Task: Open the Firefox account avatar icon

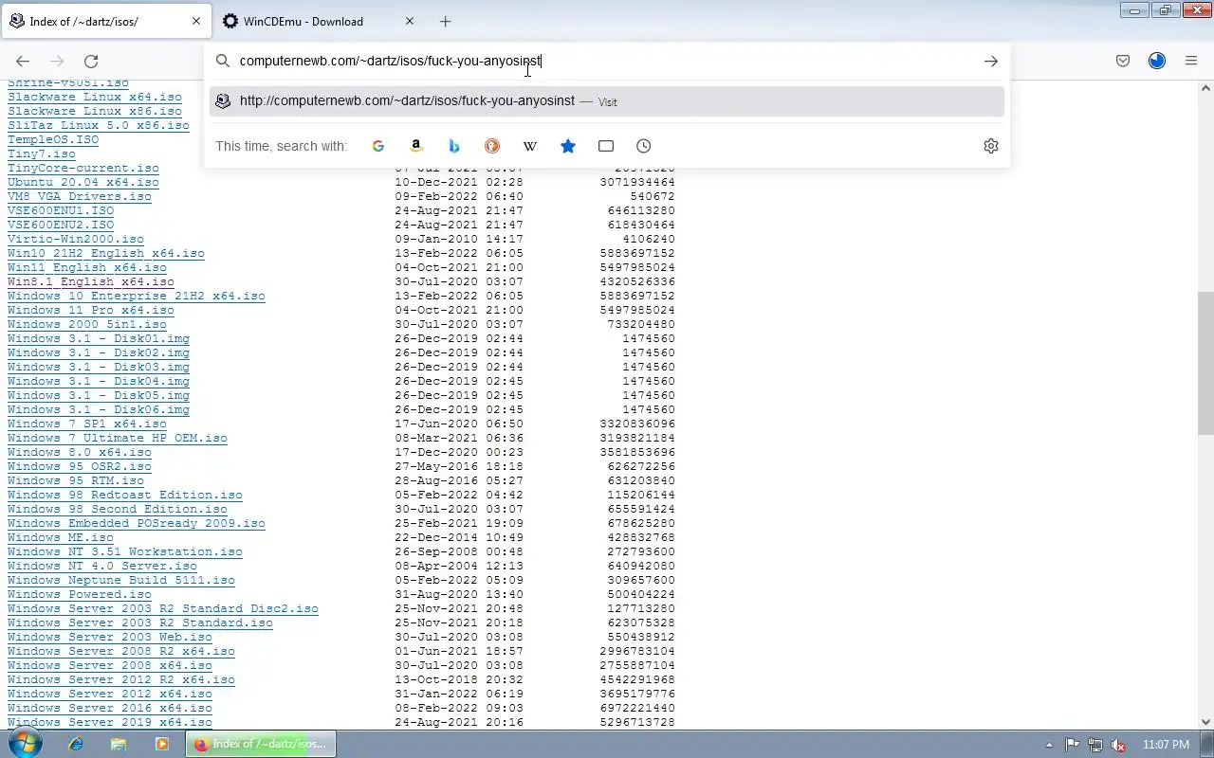Action: [x=1157, y=61]
